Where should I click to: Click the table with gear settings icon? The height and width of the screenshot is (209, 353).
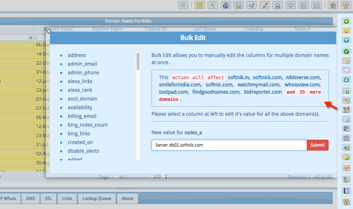[346, 119]
